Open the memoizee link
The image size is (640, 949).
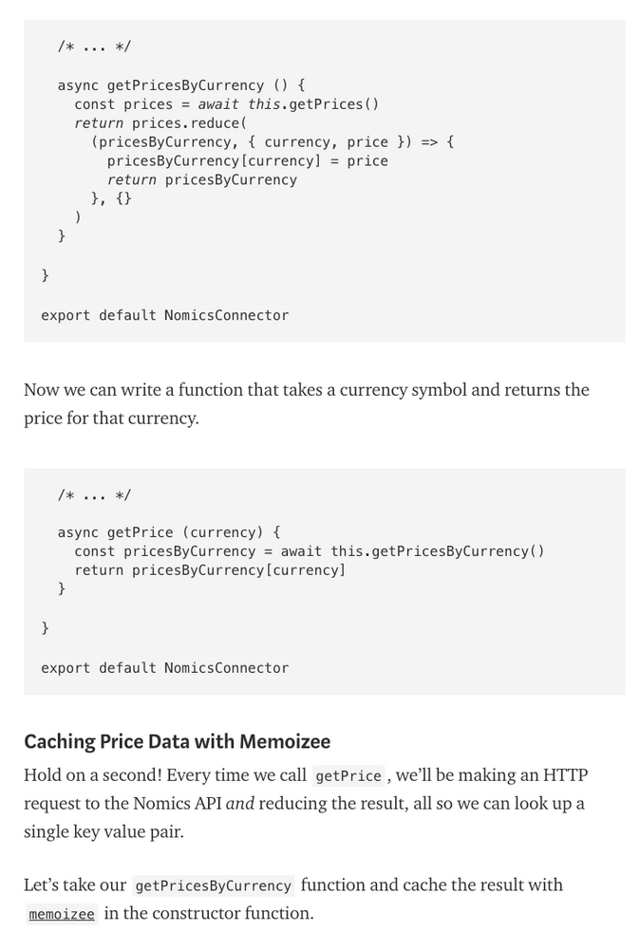pyautogui.click(x=62, y=914)
